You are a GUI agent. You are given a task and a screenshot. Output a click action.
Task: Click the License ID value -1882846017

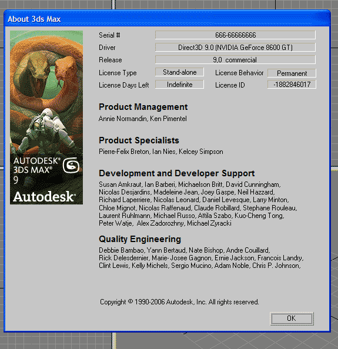pos(292,85)
